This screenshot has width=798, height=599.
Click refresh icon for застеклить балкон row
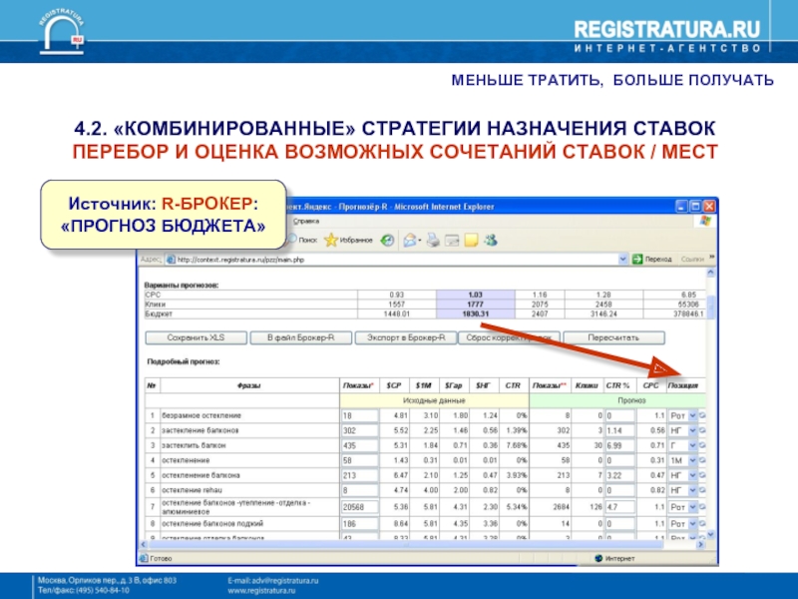702,445
